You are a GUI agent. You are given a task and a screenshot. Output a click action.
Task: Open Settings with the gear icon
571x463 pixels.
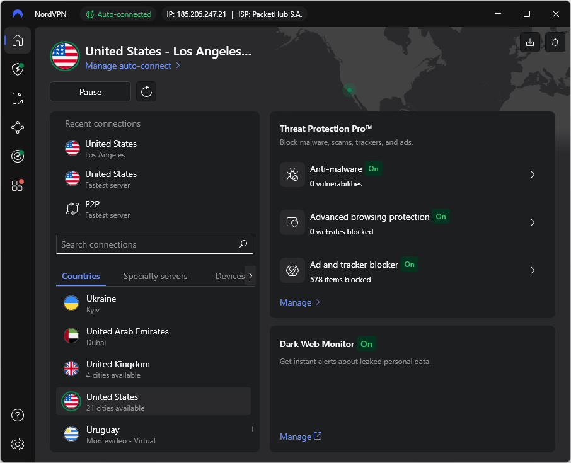[x=18, y=444]
